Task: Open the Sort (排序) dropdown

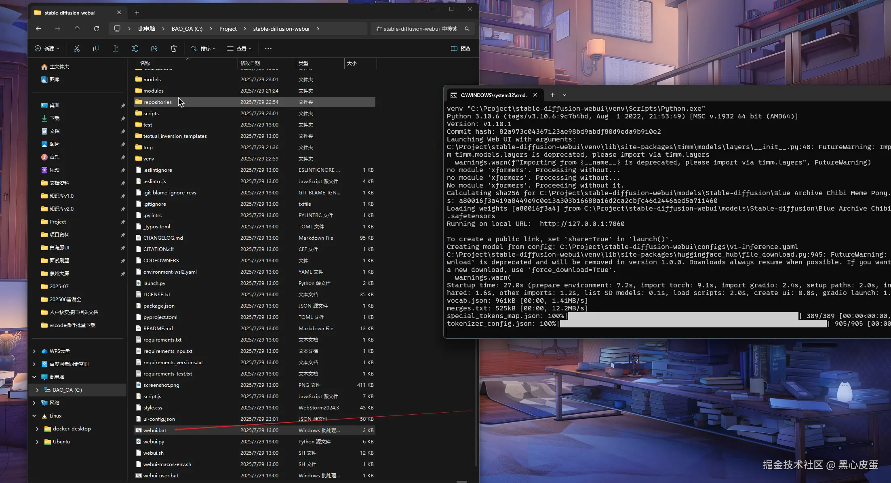Action: pyautogui.click(x=203, y=49)
